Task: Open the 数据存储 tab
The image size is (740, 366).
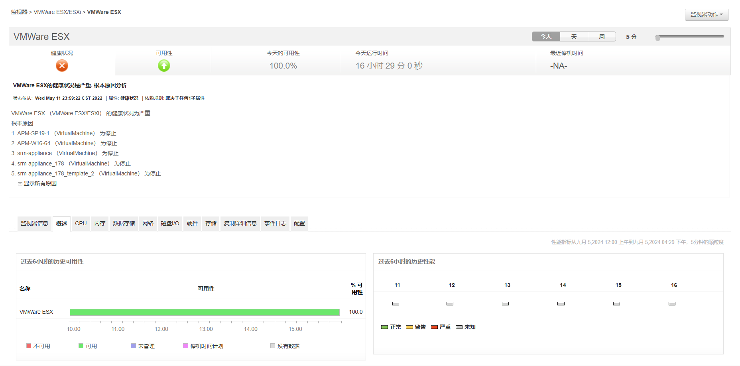Action: (124, 223)
